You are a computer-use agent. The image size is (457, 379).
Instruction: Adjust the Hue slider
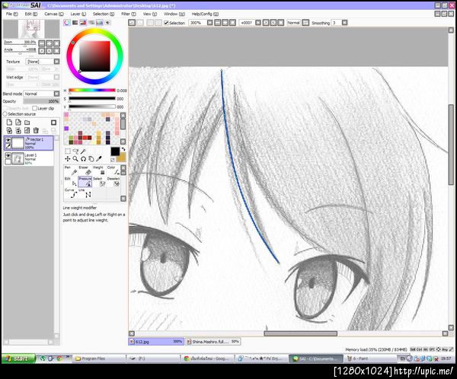(x=92, y=91)
